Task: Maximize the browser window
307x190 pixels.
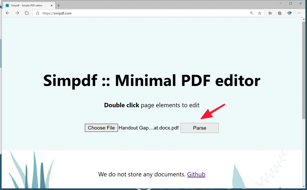Action: pyautogui.click(x=291, y=3)
